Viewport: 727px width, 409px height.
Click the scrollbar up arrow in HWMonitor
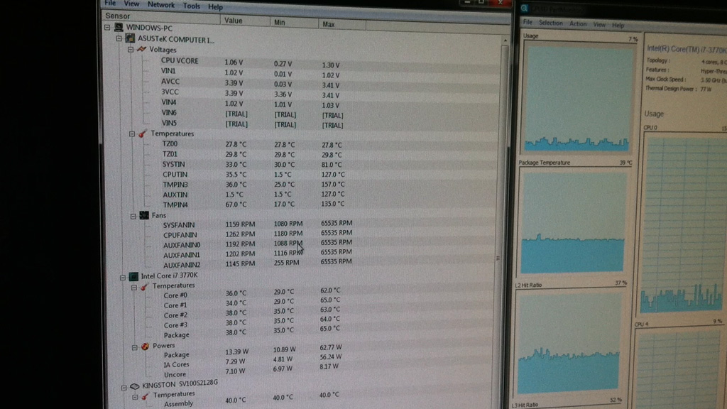coord(505,40)
